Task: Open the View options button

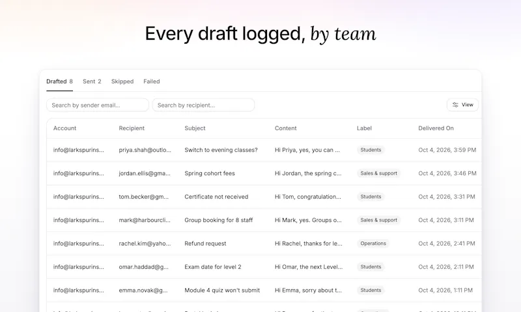Action: point(462,105)
